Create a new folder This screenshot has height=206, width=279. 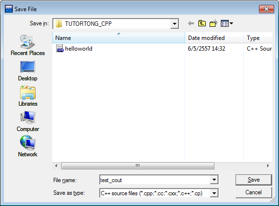[x=214, y=23]
